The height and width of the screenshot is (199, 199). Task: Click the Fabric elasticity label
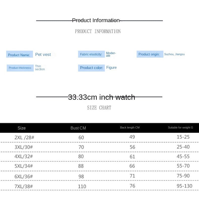91,54
